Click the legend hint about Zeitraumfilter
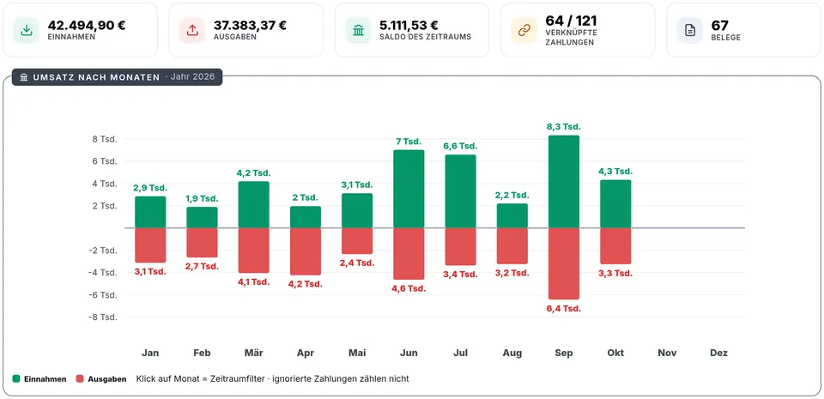Image resolution: width=824 pixels, height=399 pixels. tap(272, 379)
